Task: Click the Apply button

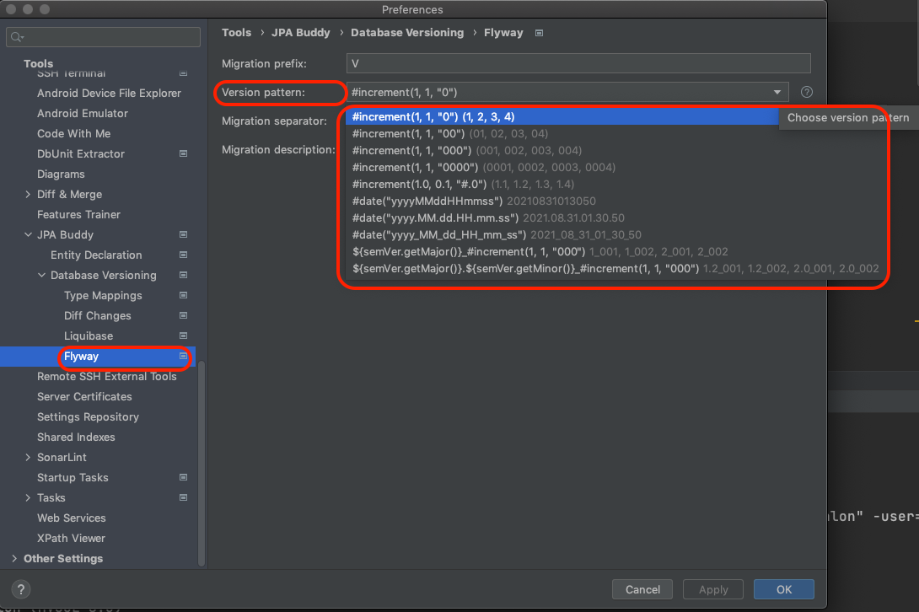Action: click(713, 589)
